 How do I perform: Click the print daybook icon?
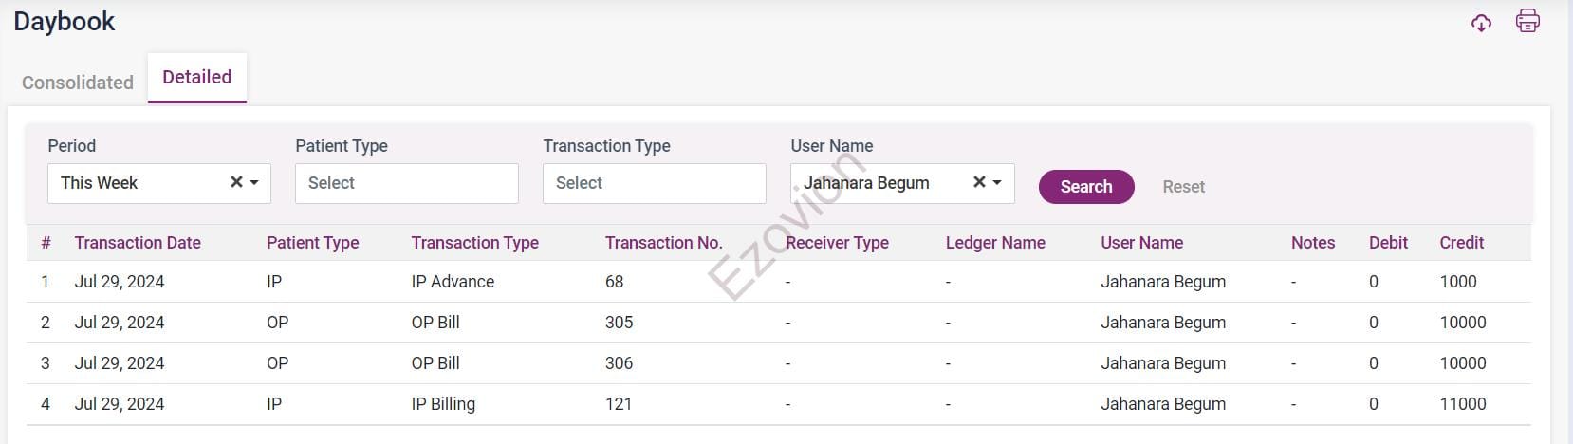point(1527,21)
